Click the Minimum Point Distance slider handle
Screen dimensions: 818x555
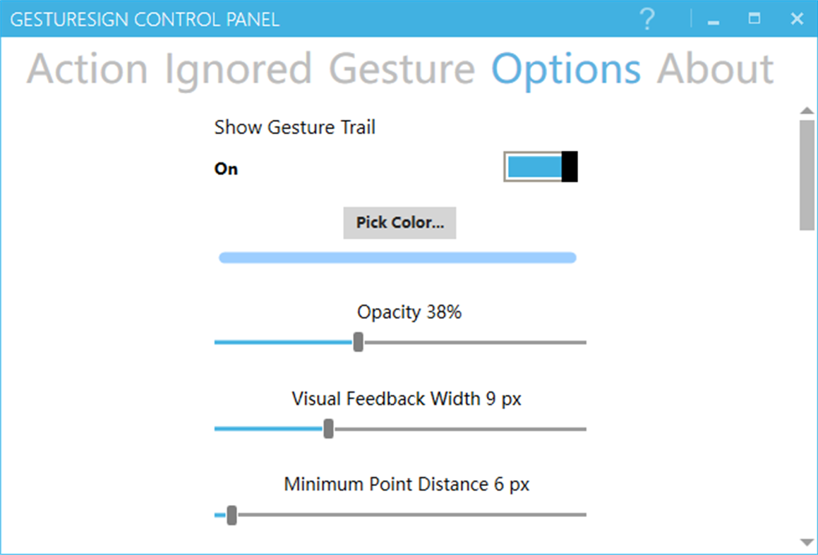231,516
